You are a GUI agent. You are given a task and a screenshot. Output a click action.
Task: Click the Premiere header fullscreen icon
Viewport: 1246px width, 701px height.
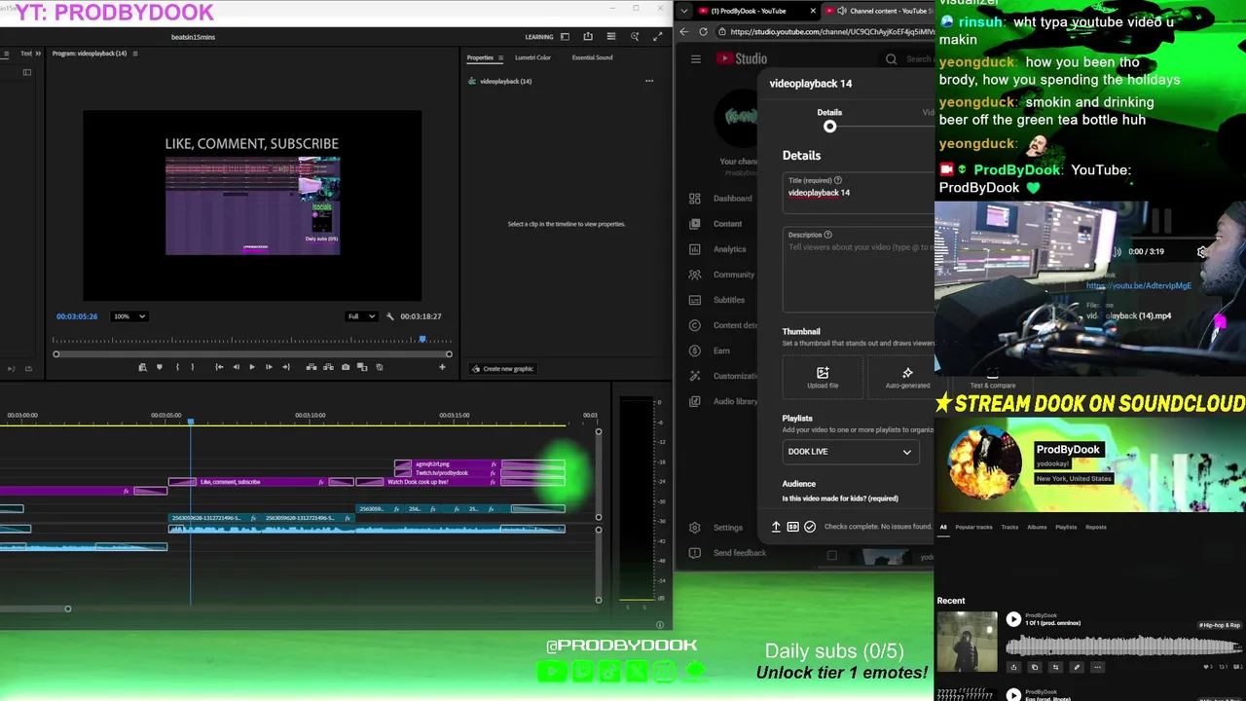658,37
